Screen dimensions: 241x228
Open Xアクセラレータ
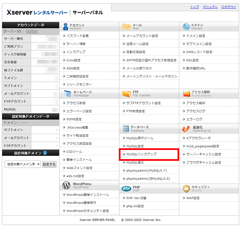199,138
